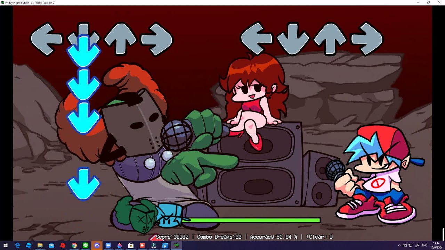Click Tricky's green health bar icon

[x=136, y=215]
